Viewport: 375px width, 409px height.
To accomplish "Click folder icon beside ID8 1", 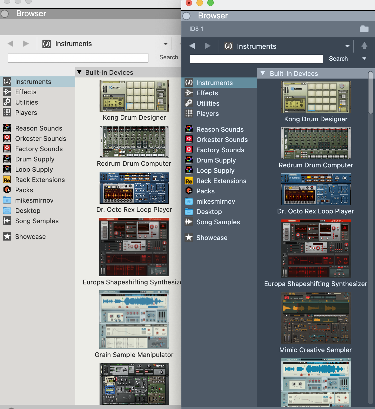I will [x=364, y=29].
